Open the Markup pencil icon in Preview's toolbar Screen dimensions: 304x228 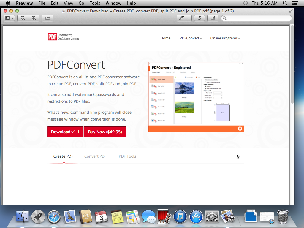click(213, 18)
